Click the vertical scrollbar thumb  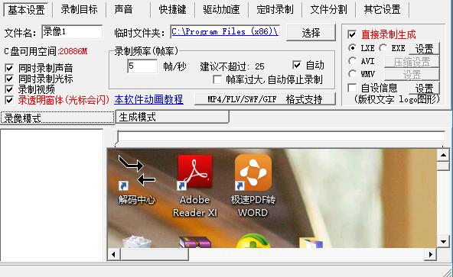(443, 166)
